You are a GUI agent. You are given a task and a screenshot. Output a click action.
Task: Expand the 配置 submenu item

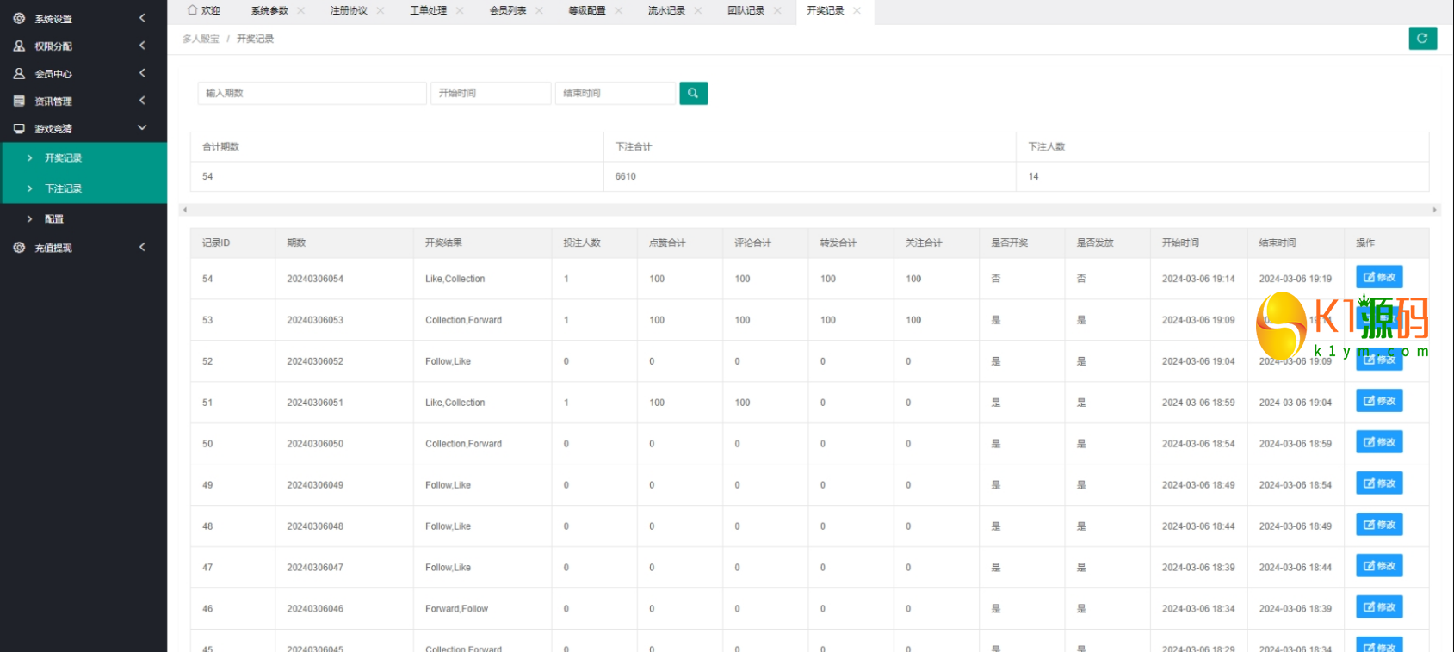click(x=53, y=219)
